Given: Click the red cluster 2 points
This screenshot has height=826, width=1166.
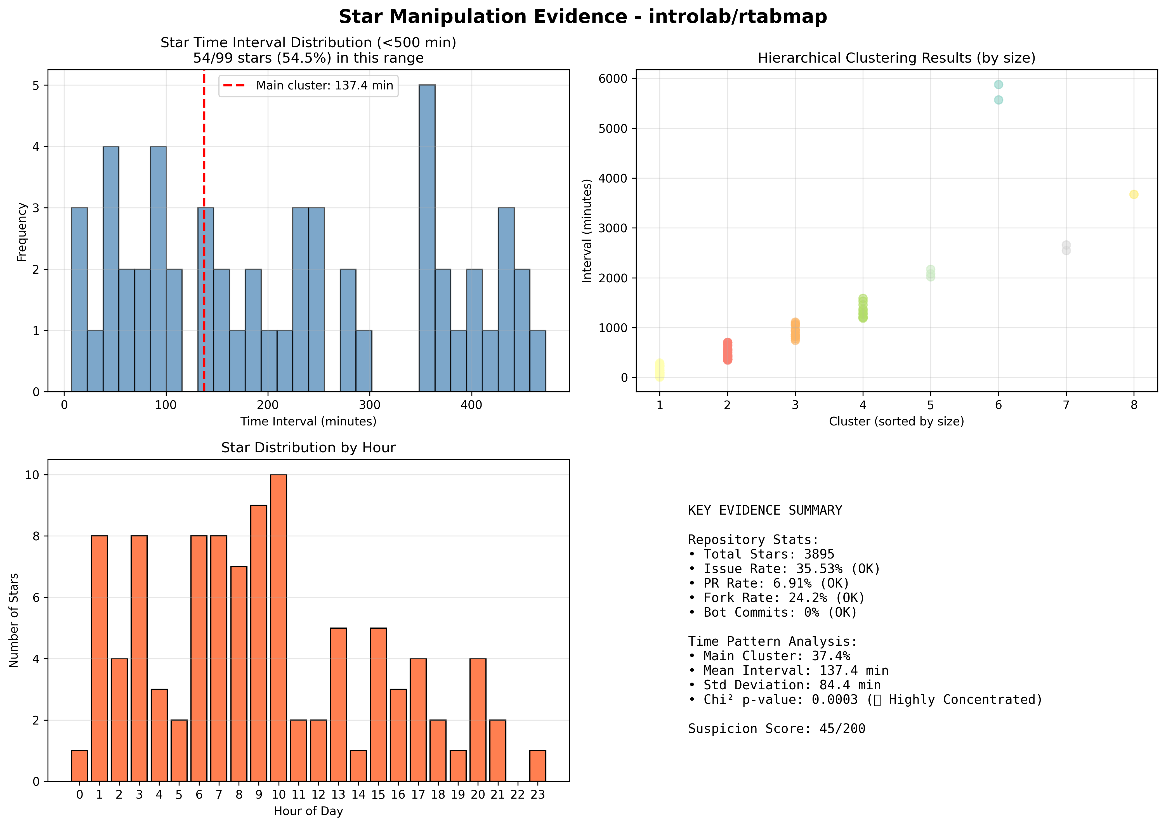Looking at the screenshot, I should (x=728, y=351).
